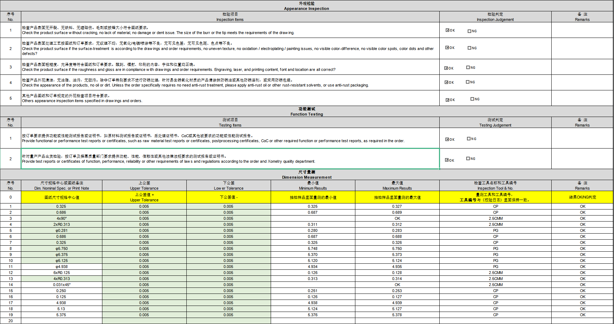Screen dimensions: 614x324
Task: Select nominal spec cell '2xR0.313'
Action: (x=62, y=224)
